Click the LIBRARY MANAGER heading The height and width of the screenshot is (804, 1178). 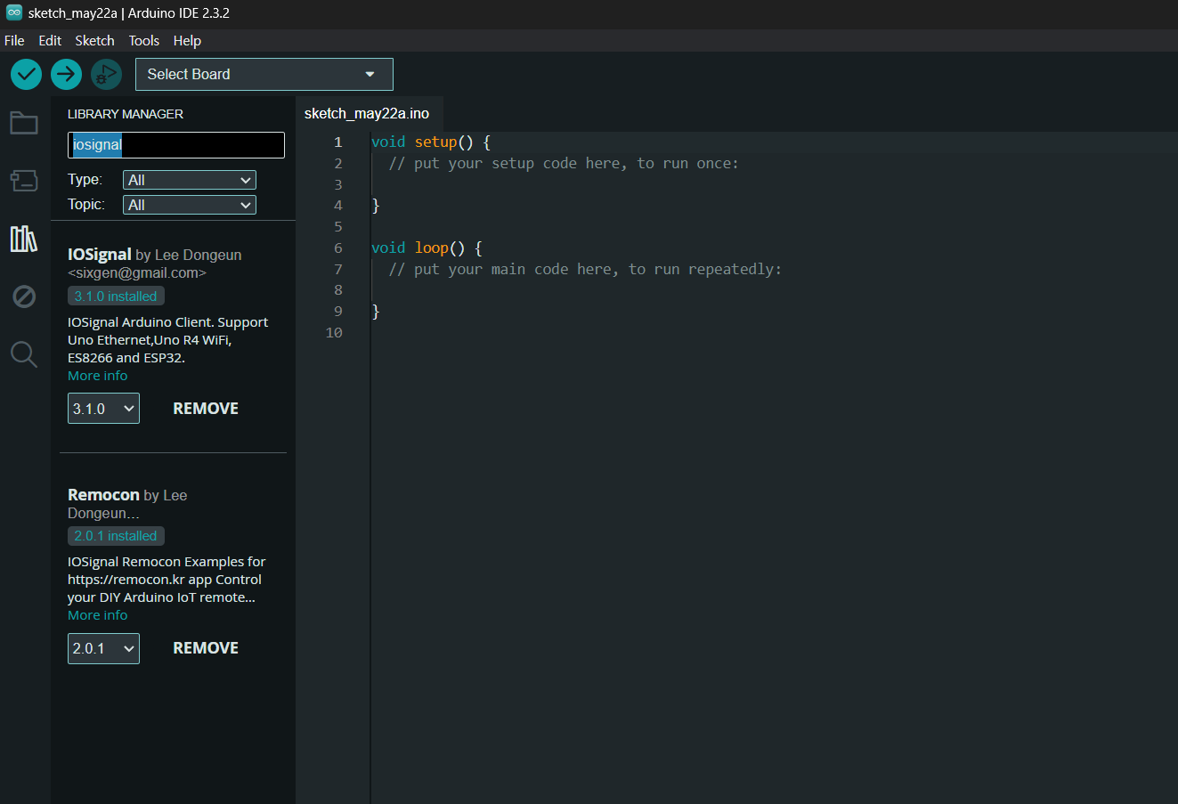point(126,114)
